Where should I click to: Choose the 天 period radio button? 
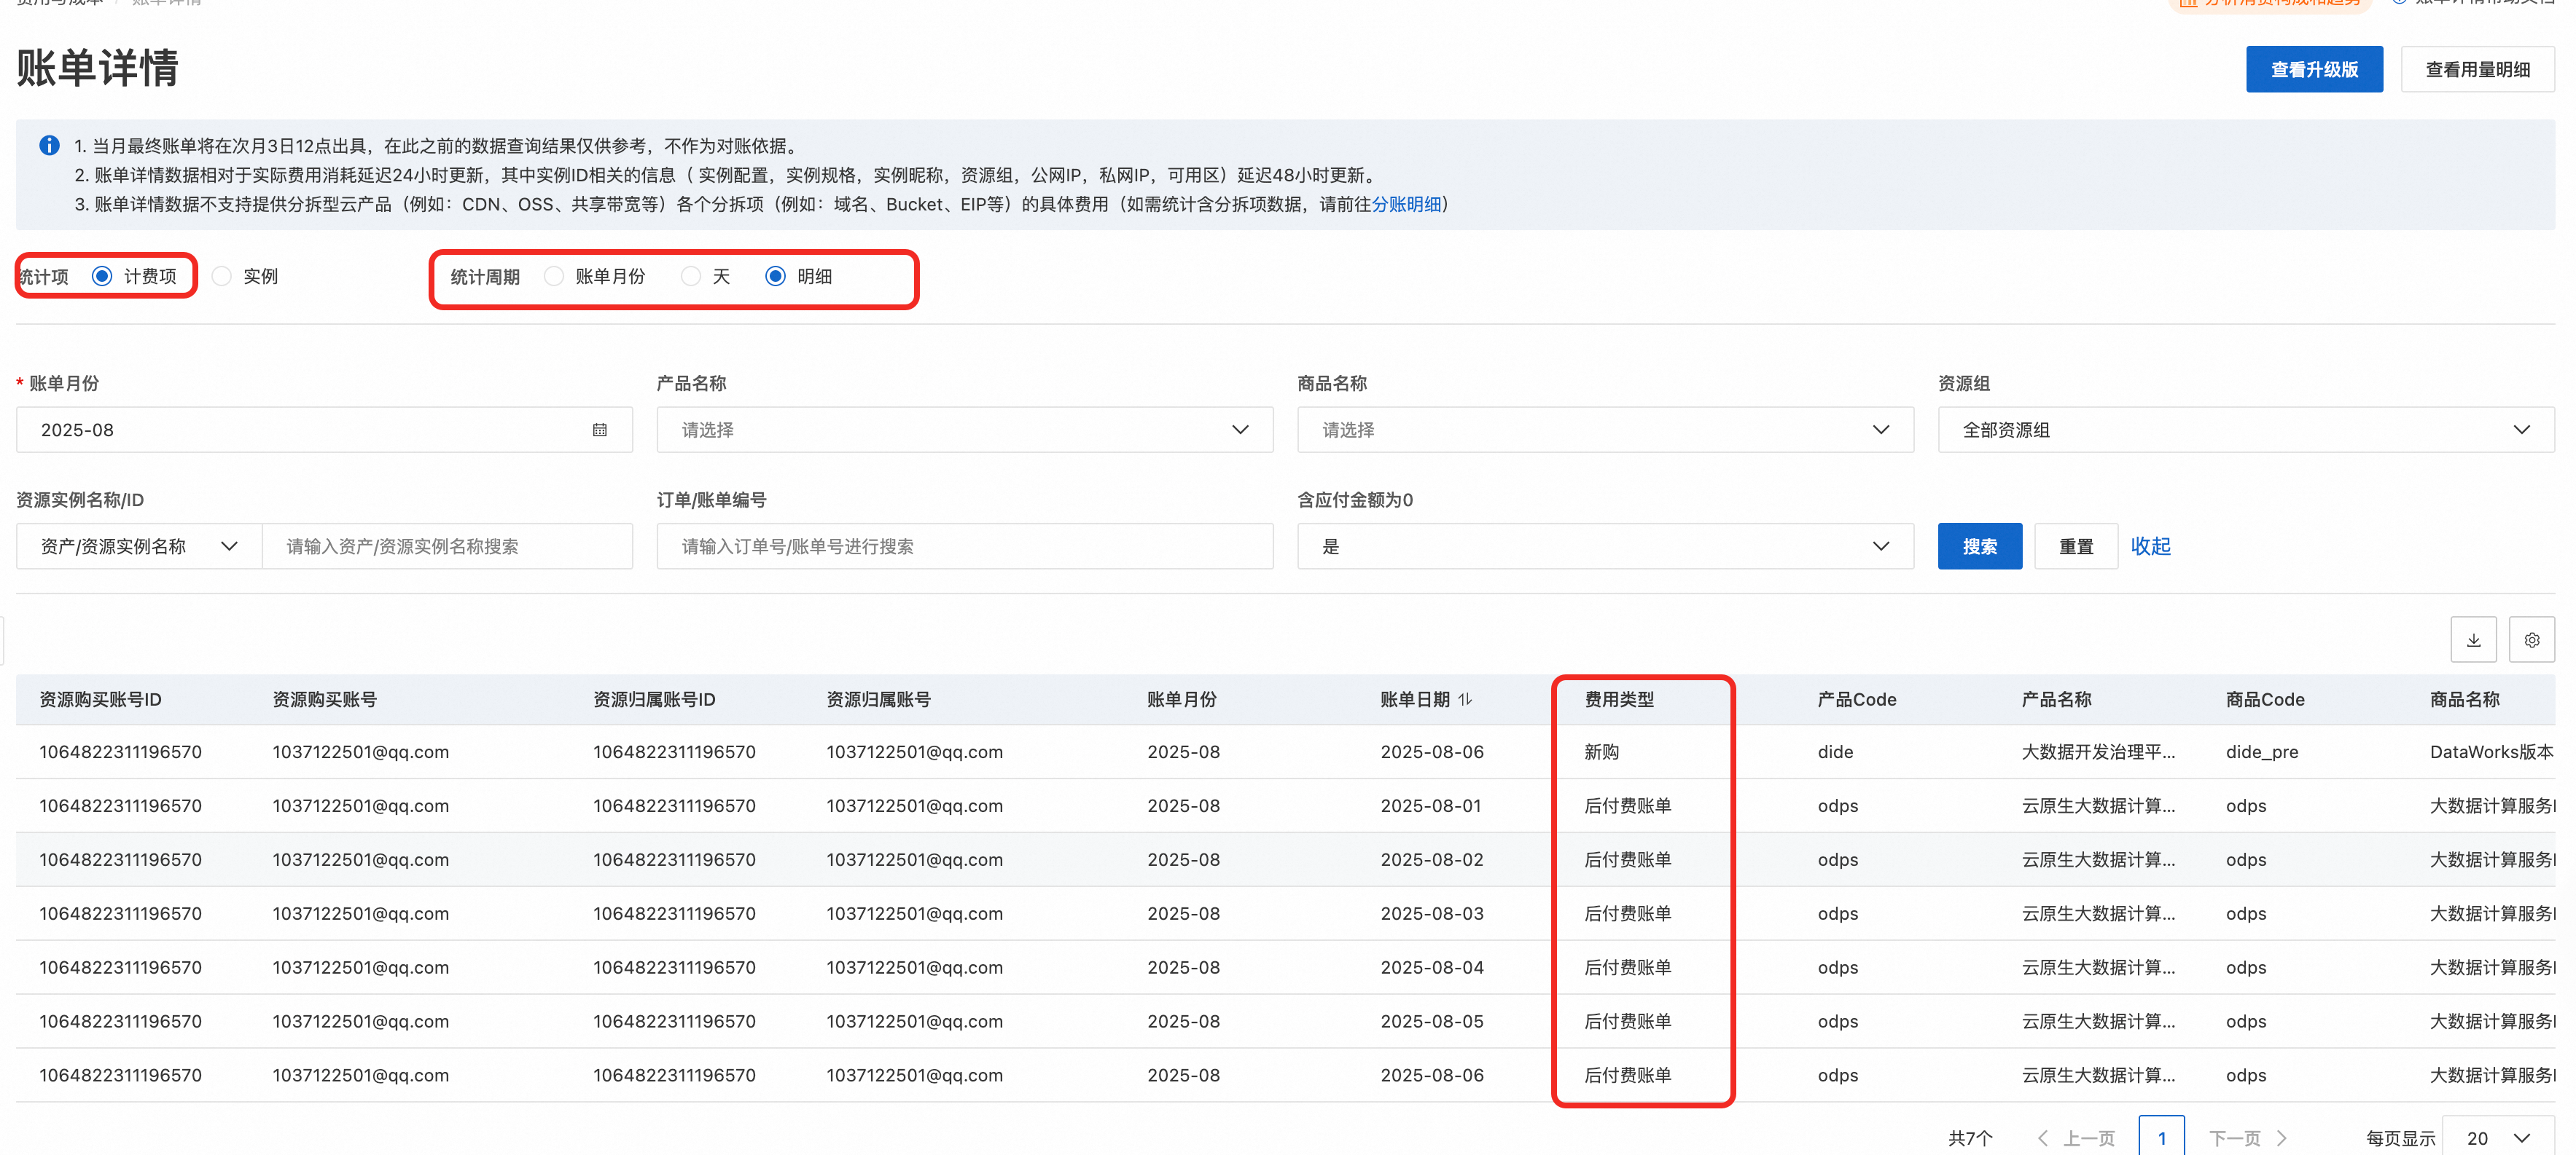690,276
